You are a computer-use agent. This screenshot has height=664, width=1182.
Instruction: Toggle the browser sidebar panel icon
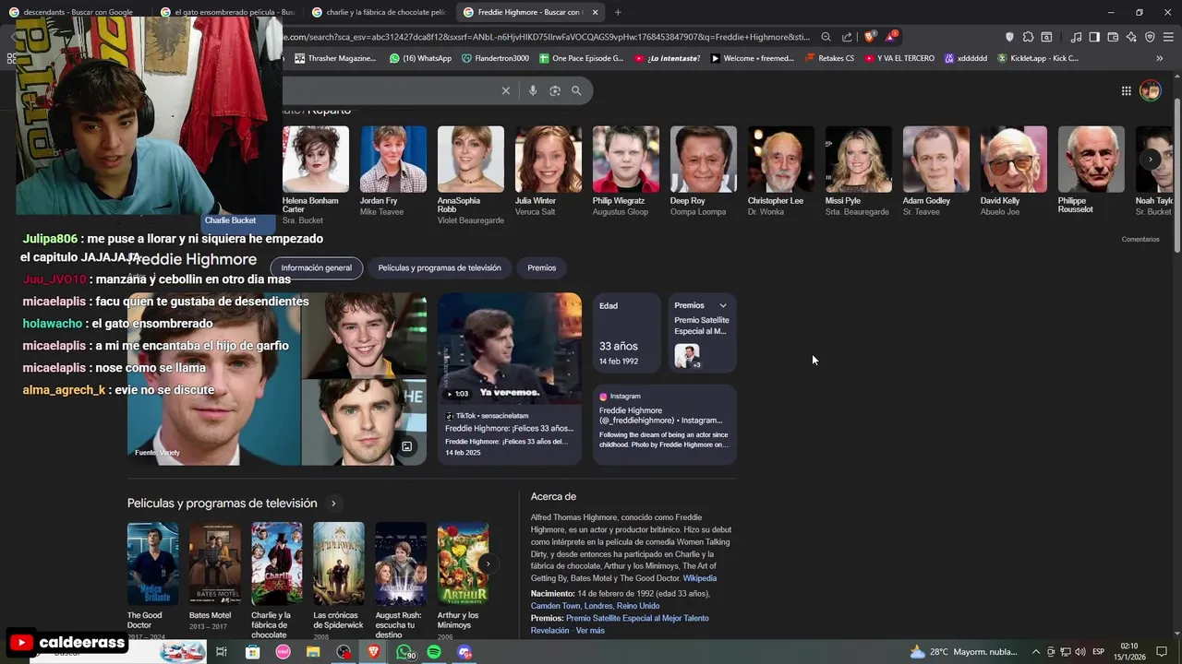(1094, 37)
